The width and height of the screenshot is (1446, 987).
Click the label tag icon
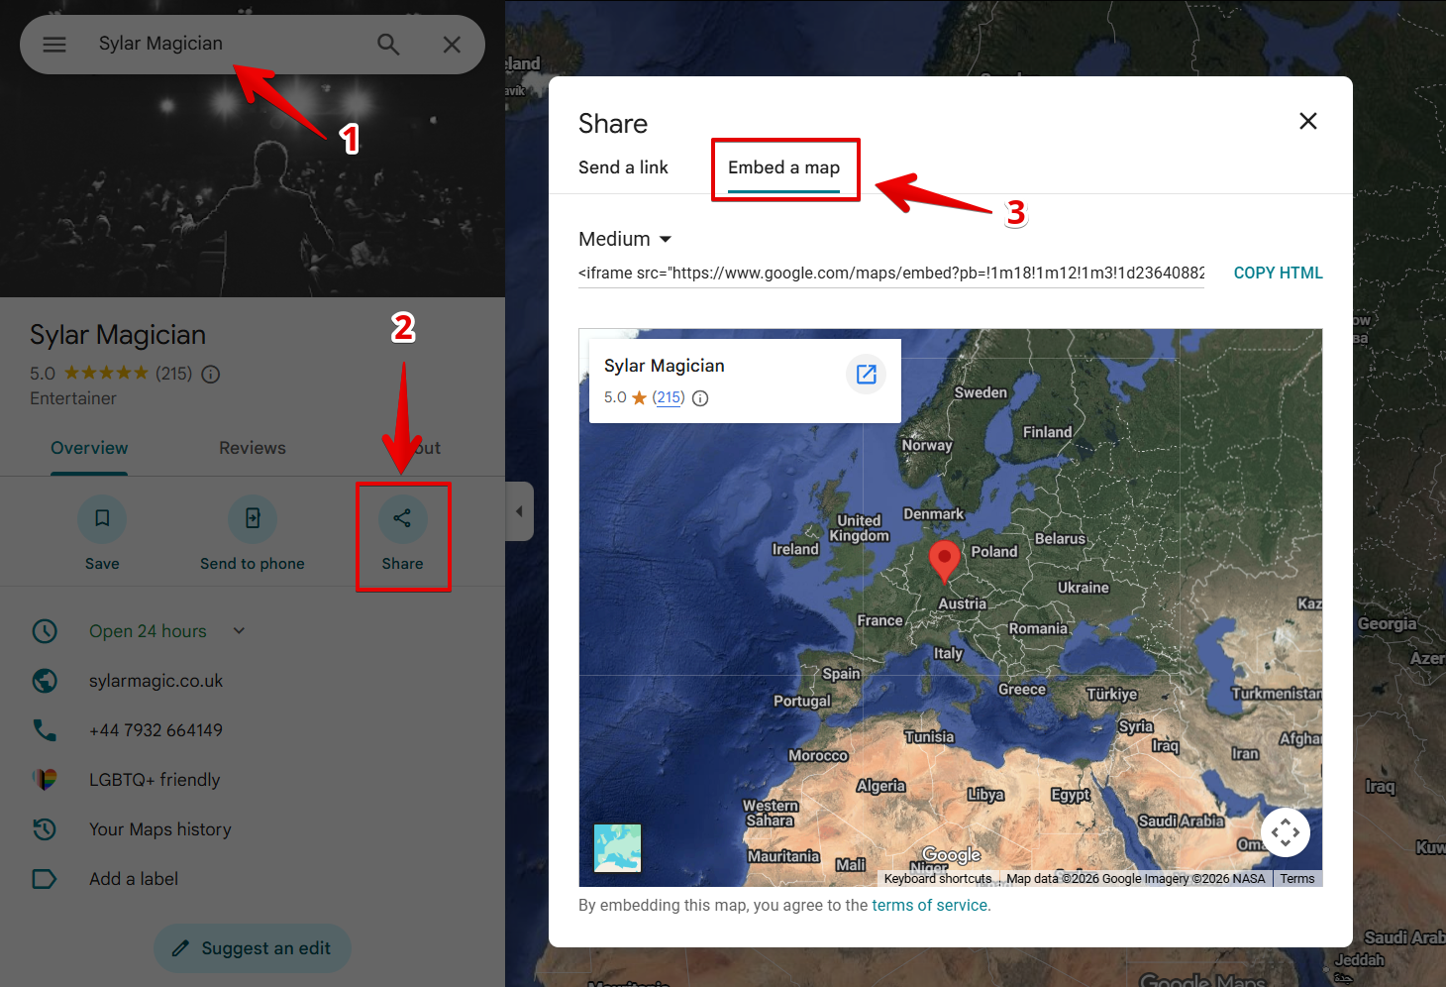45,879
